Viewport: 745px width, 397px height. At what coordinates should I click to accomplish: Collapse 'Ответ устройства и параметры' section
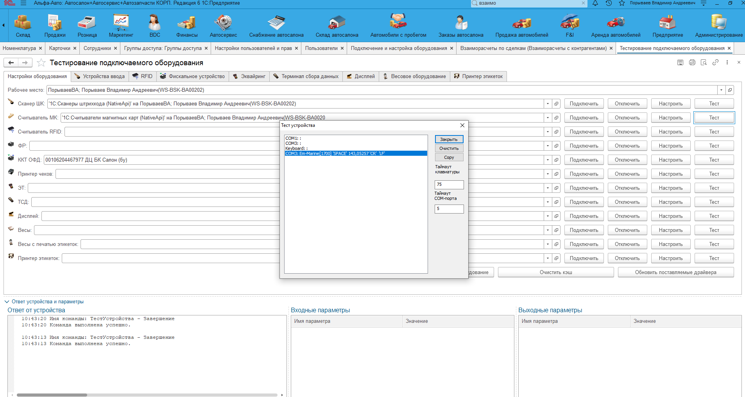point(7,302)
